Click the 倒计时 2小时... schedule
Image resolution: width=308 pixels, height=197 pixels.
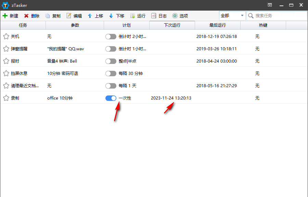pos(132,37)
